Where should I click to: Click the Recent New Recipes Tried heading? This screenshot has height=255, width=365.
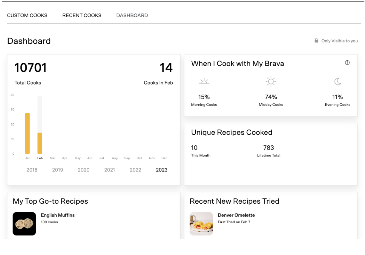[x=234, y=201]
